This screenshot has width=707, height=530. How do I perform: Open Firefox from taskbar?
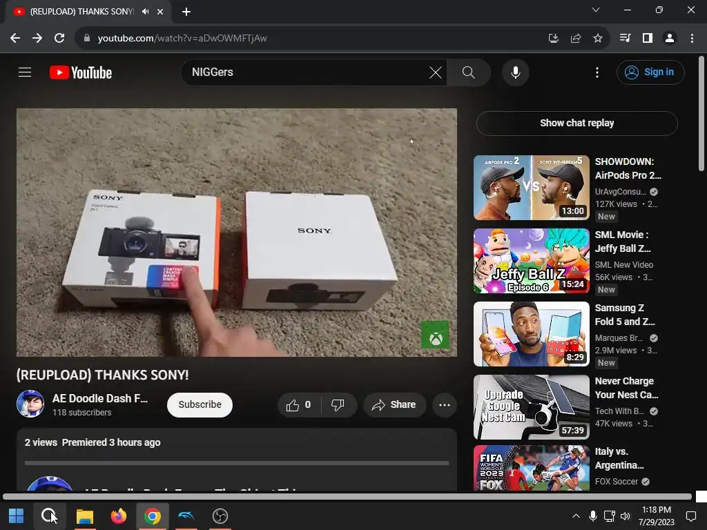click(119, 516)
